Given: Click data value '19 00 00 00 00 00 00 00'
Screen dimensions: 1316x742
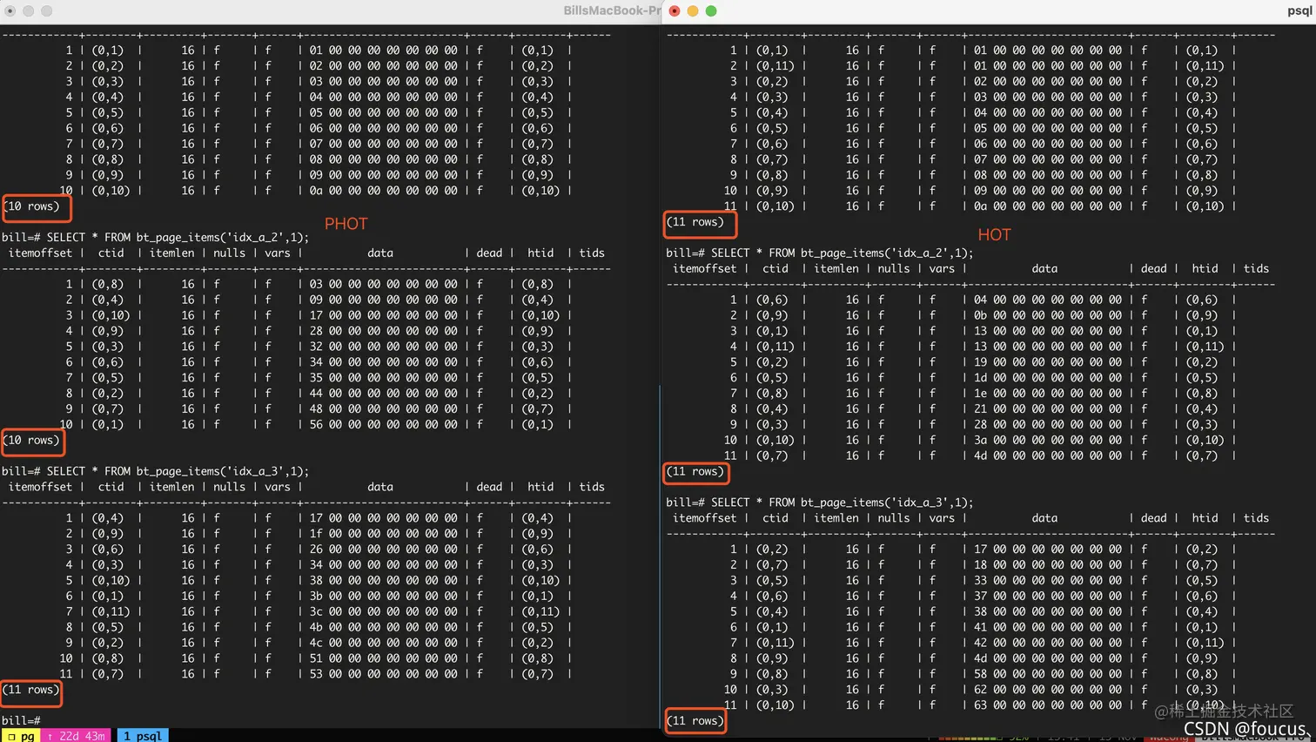Looking at the screenshot, I should click(1048, 361).
